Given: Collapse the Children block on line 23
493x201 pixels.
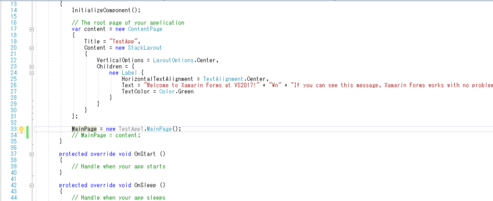Looking at the screenshot, I should [31, 66].
